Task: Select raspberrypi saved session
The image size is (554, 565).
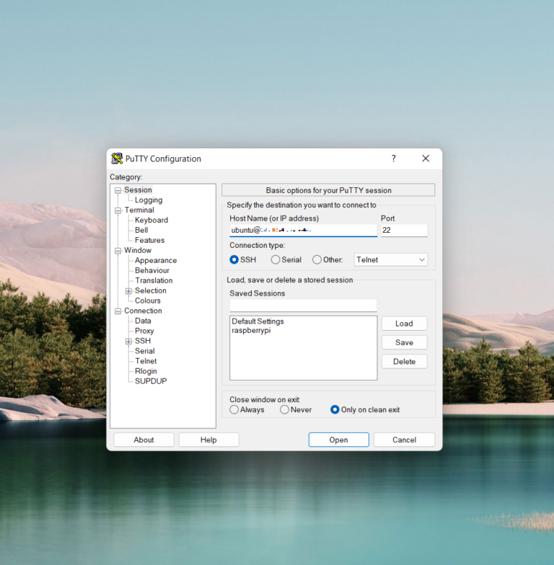Action: pyautogui.click(x=251, y=331)
